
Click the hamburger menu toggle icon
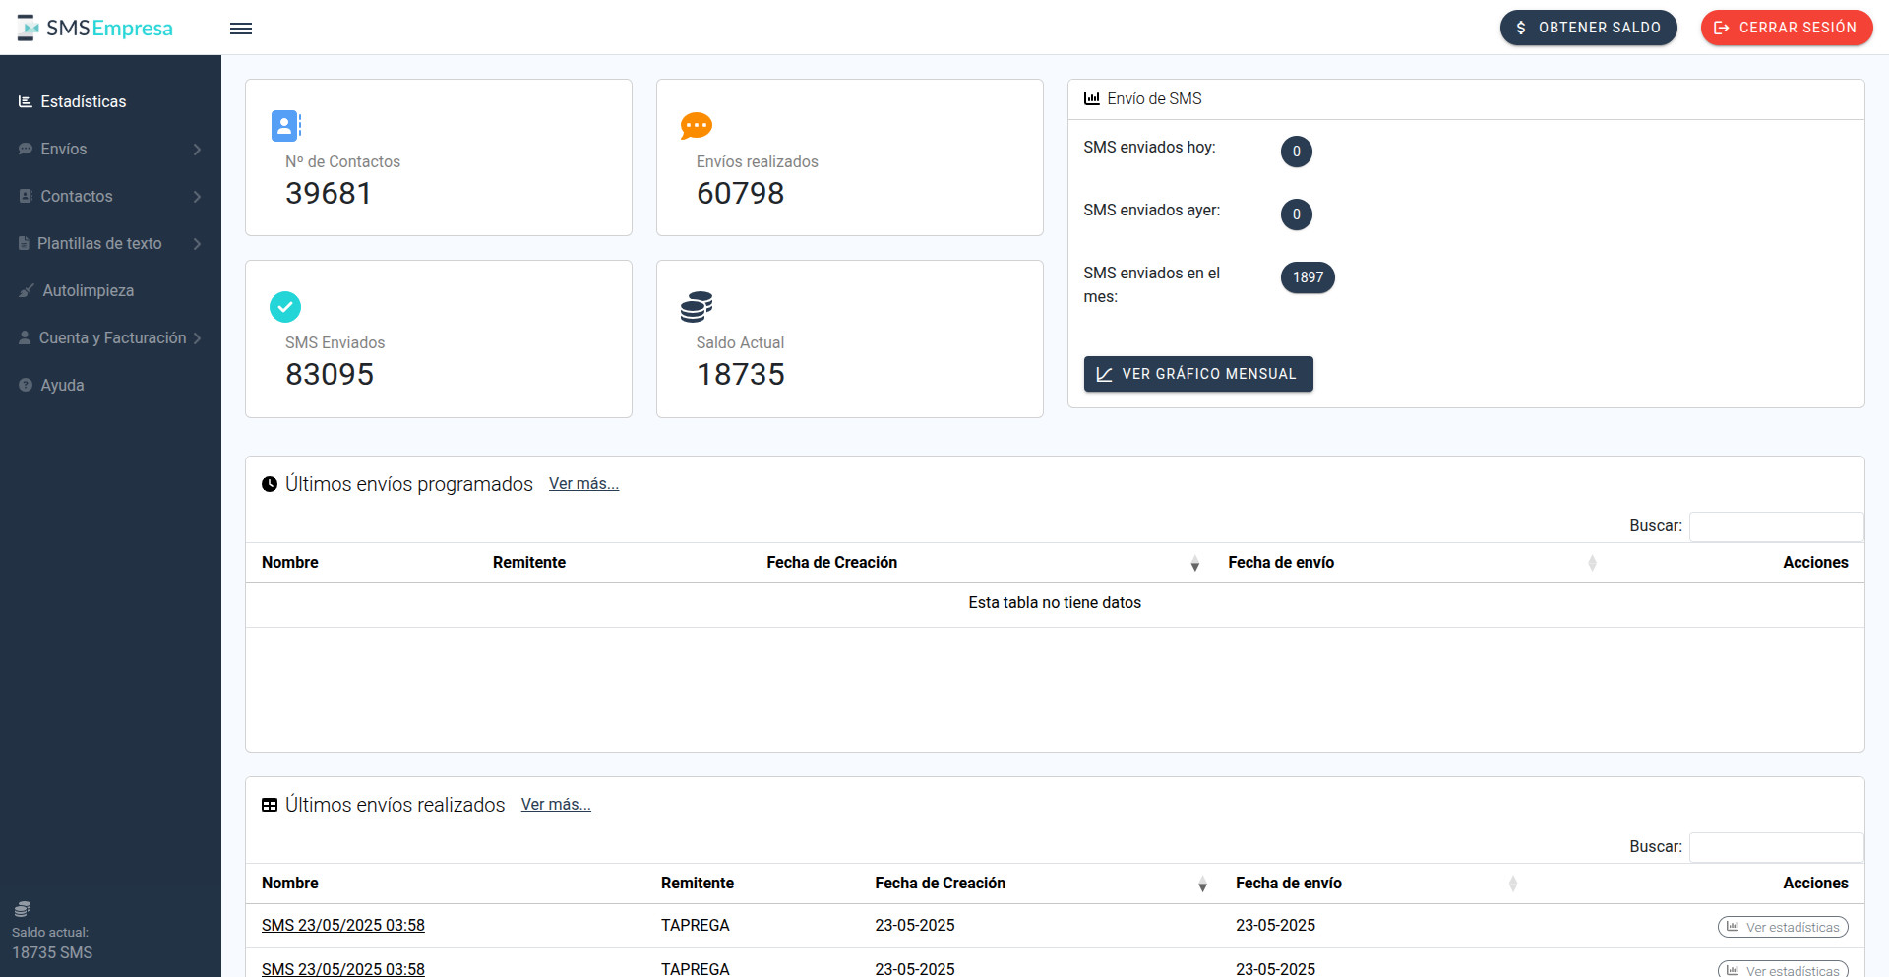point(241,29)
